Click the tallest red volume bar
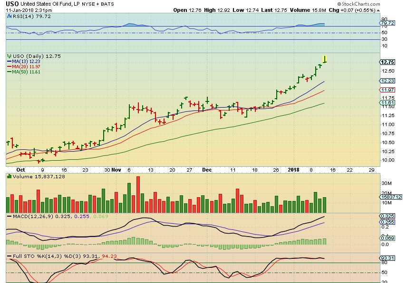Image resolution: width=407 pixels, height=283 pixels. (138, 194)
